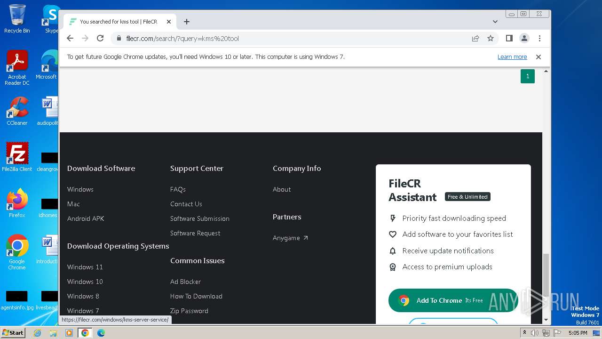Open File Explorer from taskbar
Viewport: 602px width, 339px height.
coord(53,333)
